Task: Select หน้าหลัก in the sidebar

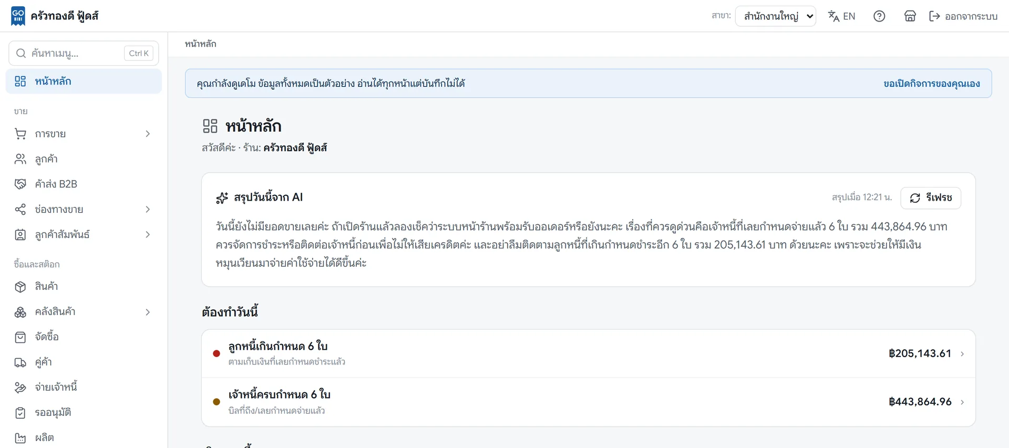Action: coord(84,81)
